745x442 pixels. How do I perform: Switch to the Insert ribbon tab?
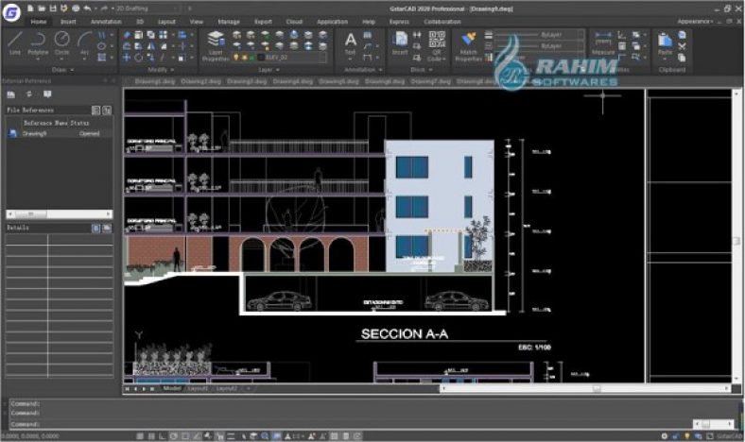68,22
